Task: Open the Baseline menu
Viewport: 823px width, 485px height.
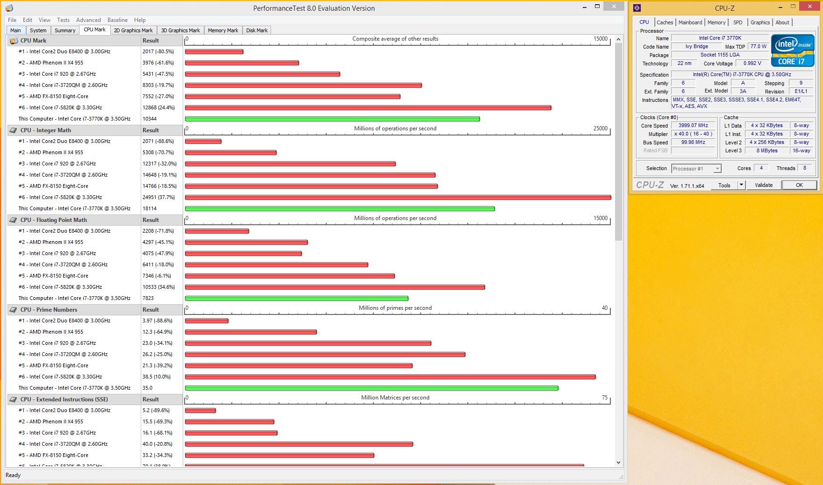Action: tap(117, 20)
